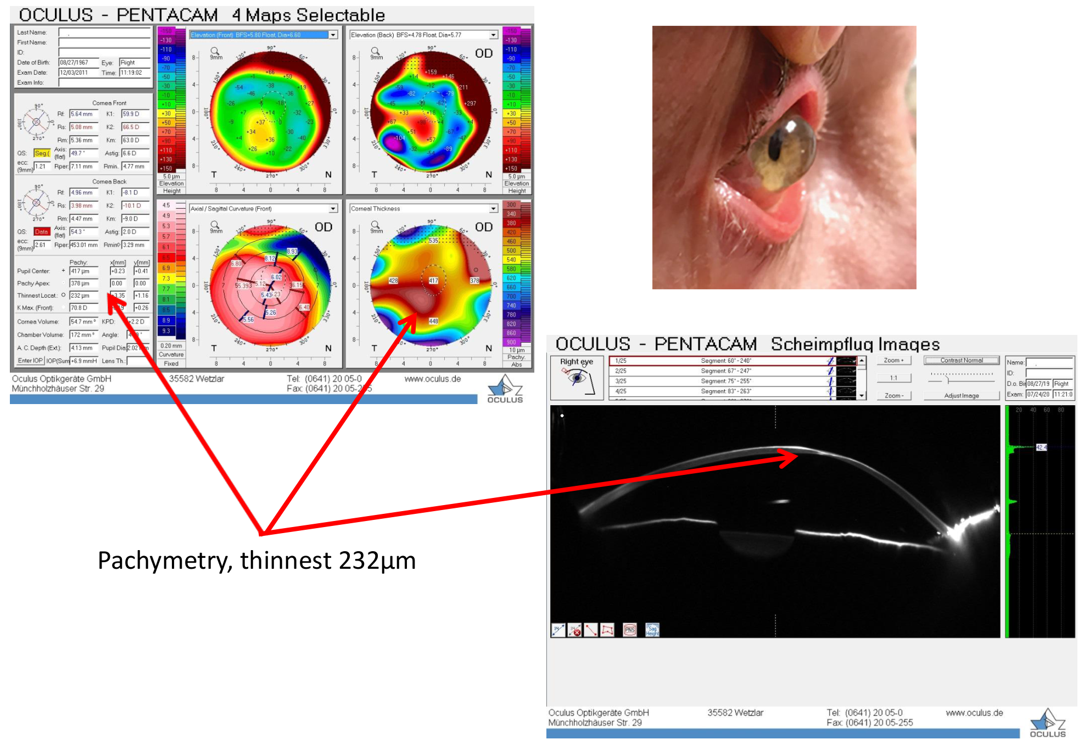
Task: Click the First Name input field
Action: point(104,42)
